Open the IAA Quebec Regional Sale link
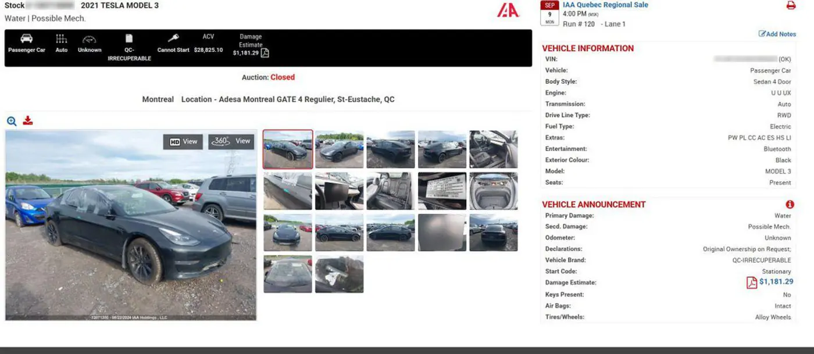This screenshot has width=814, height=354. (x=605, y=5)
